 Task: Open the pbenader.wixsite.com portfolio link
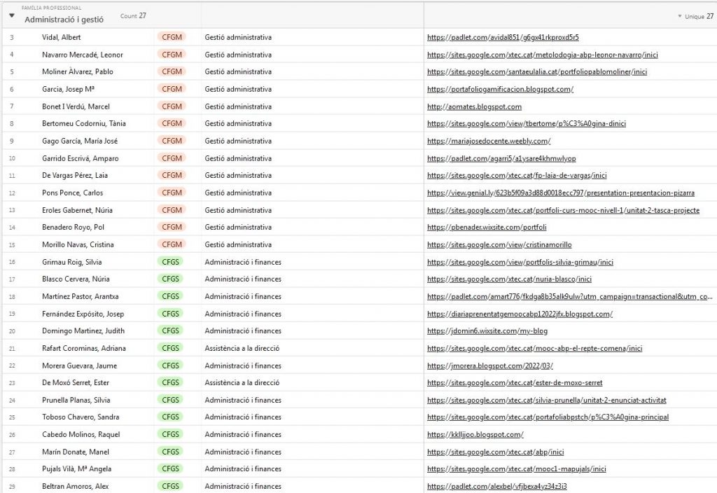pos(486,228)
